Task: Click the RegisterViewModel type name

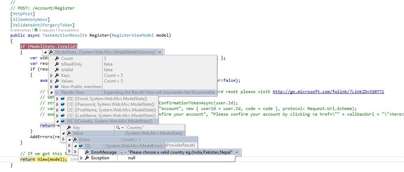Action: [132, 35]
